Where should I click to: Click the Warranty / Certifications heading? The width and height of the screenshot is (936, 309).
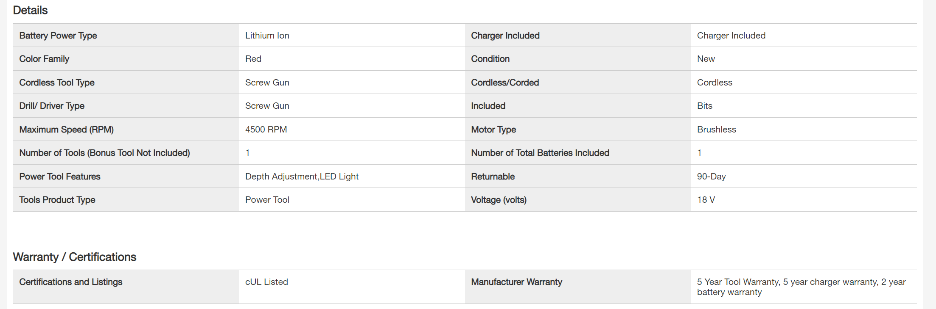[74, 257]
